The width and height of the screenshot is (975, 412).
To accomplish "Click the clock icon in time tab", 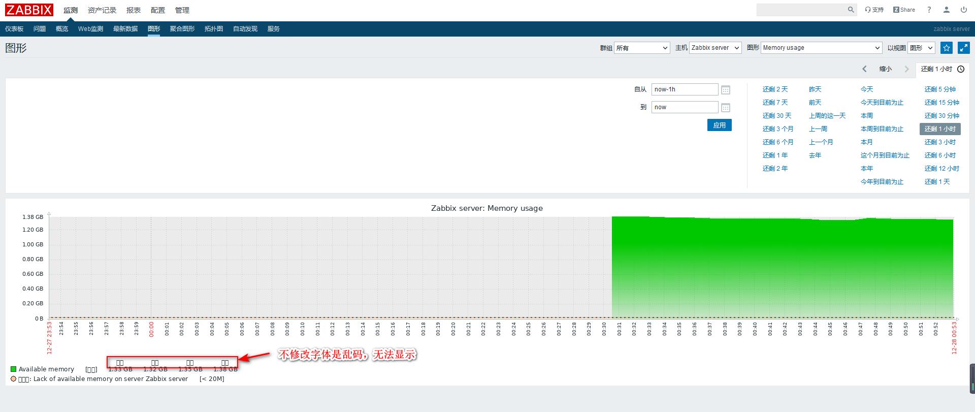I will [961, 69].
